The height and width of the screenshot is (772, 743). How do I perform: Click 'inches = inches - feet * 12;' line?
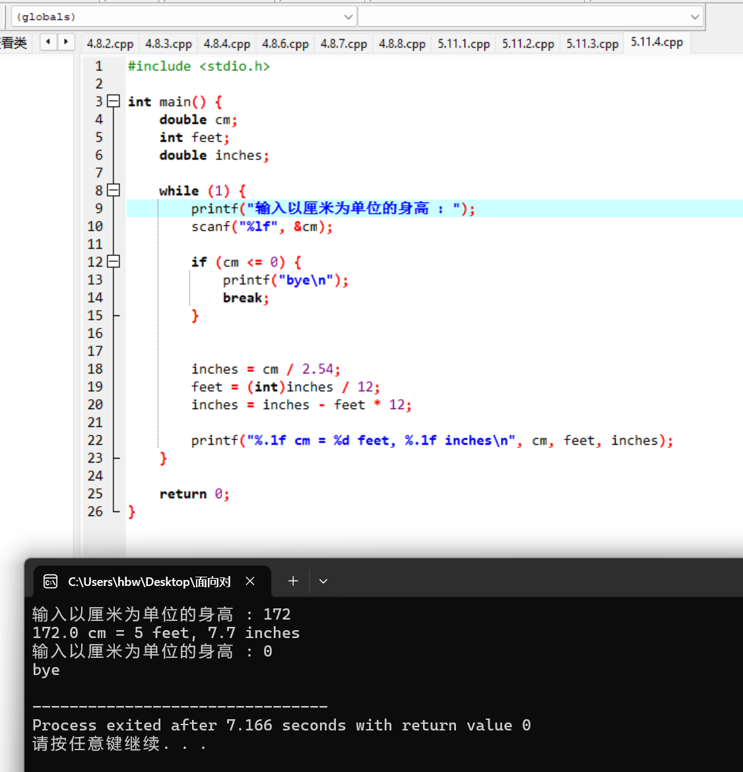tap(301, 404)
